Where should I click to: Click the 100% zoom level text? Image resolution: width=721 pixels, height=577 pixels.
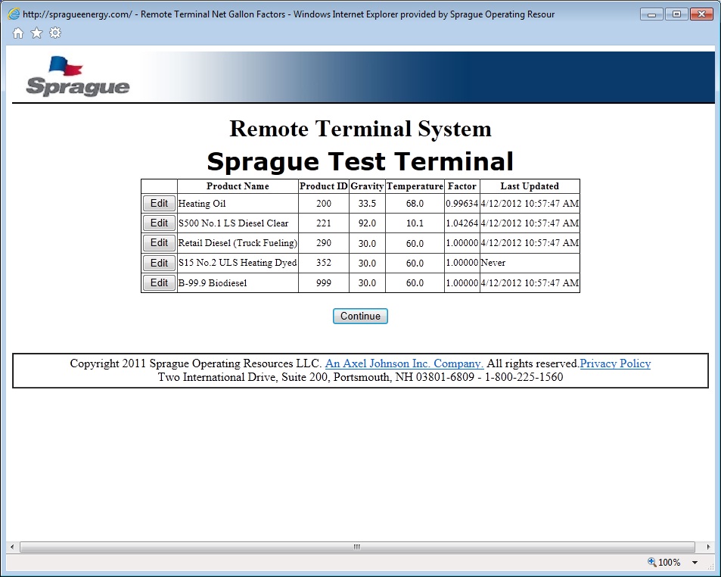point(669,563)
